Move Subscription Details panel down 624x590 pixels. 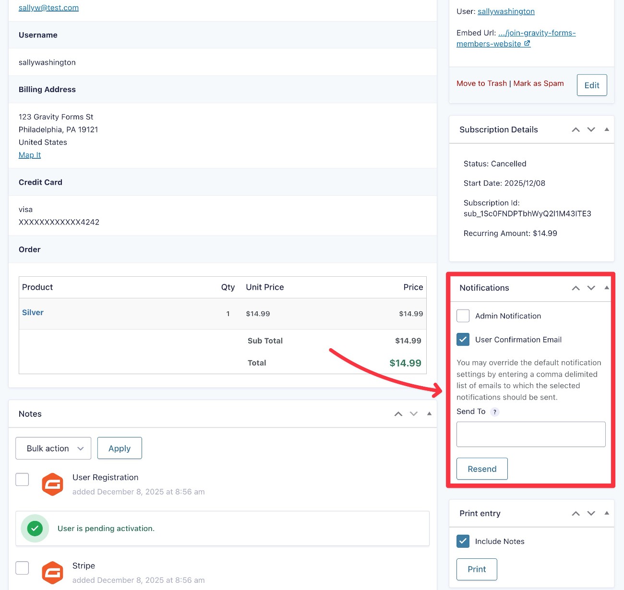pyautogui.click(x=591, y=130)
